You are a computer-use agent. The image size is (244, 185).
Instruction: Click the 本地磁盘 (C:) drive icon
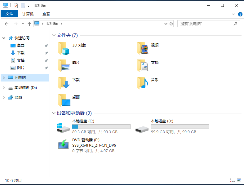tap(63, 127)
